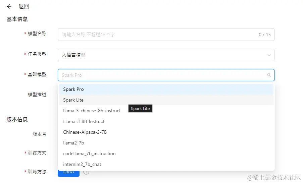Select llama-3-chinese-8b-instruct model
The width and height of the screenshot is (303, 183).
tap(92, 111)
